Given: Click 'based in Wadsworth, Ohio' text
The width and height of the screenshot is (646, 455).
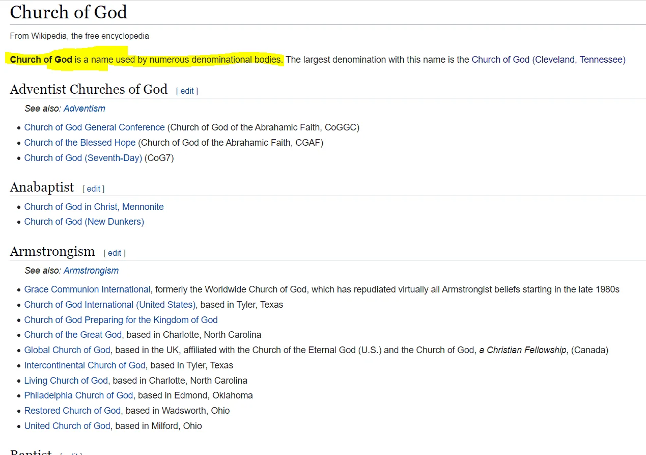Looking at the screenshot, I should [x=178, y=411].
